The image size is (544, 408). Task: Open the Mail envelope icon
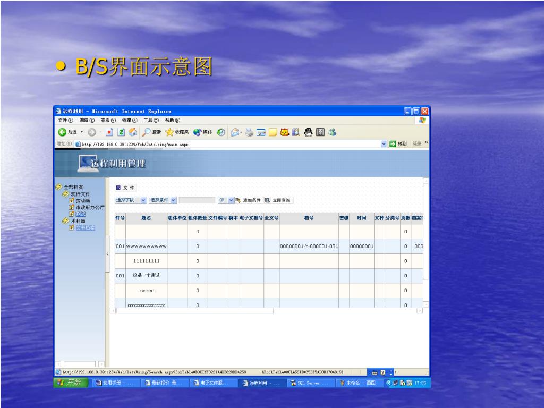pos(235,132)
